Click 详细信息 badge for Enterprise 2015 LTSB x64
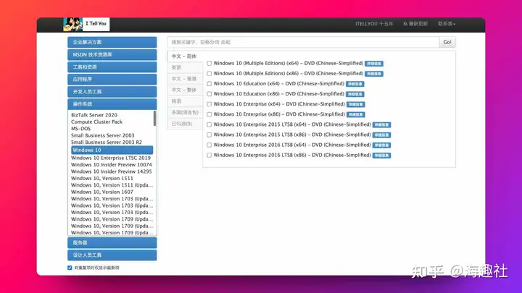Viewport: 522px width, 293px height. tap(381, 124)
